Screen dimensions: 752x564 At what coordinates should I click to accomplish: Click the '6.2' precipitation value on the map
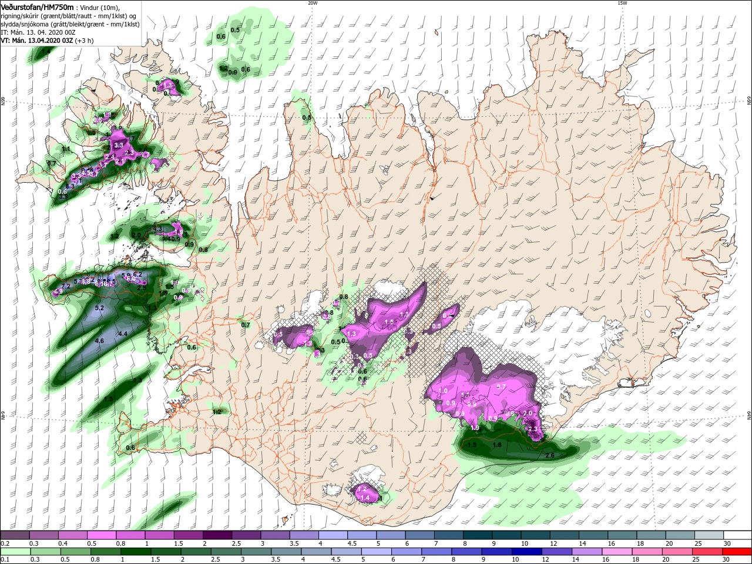138,274
